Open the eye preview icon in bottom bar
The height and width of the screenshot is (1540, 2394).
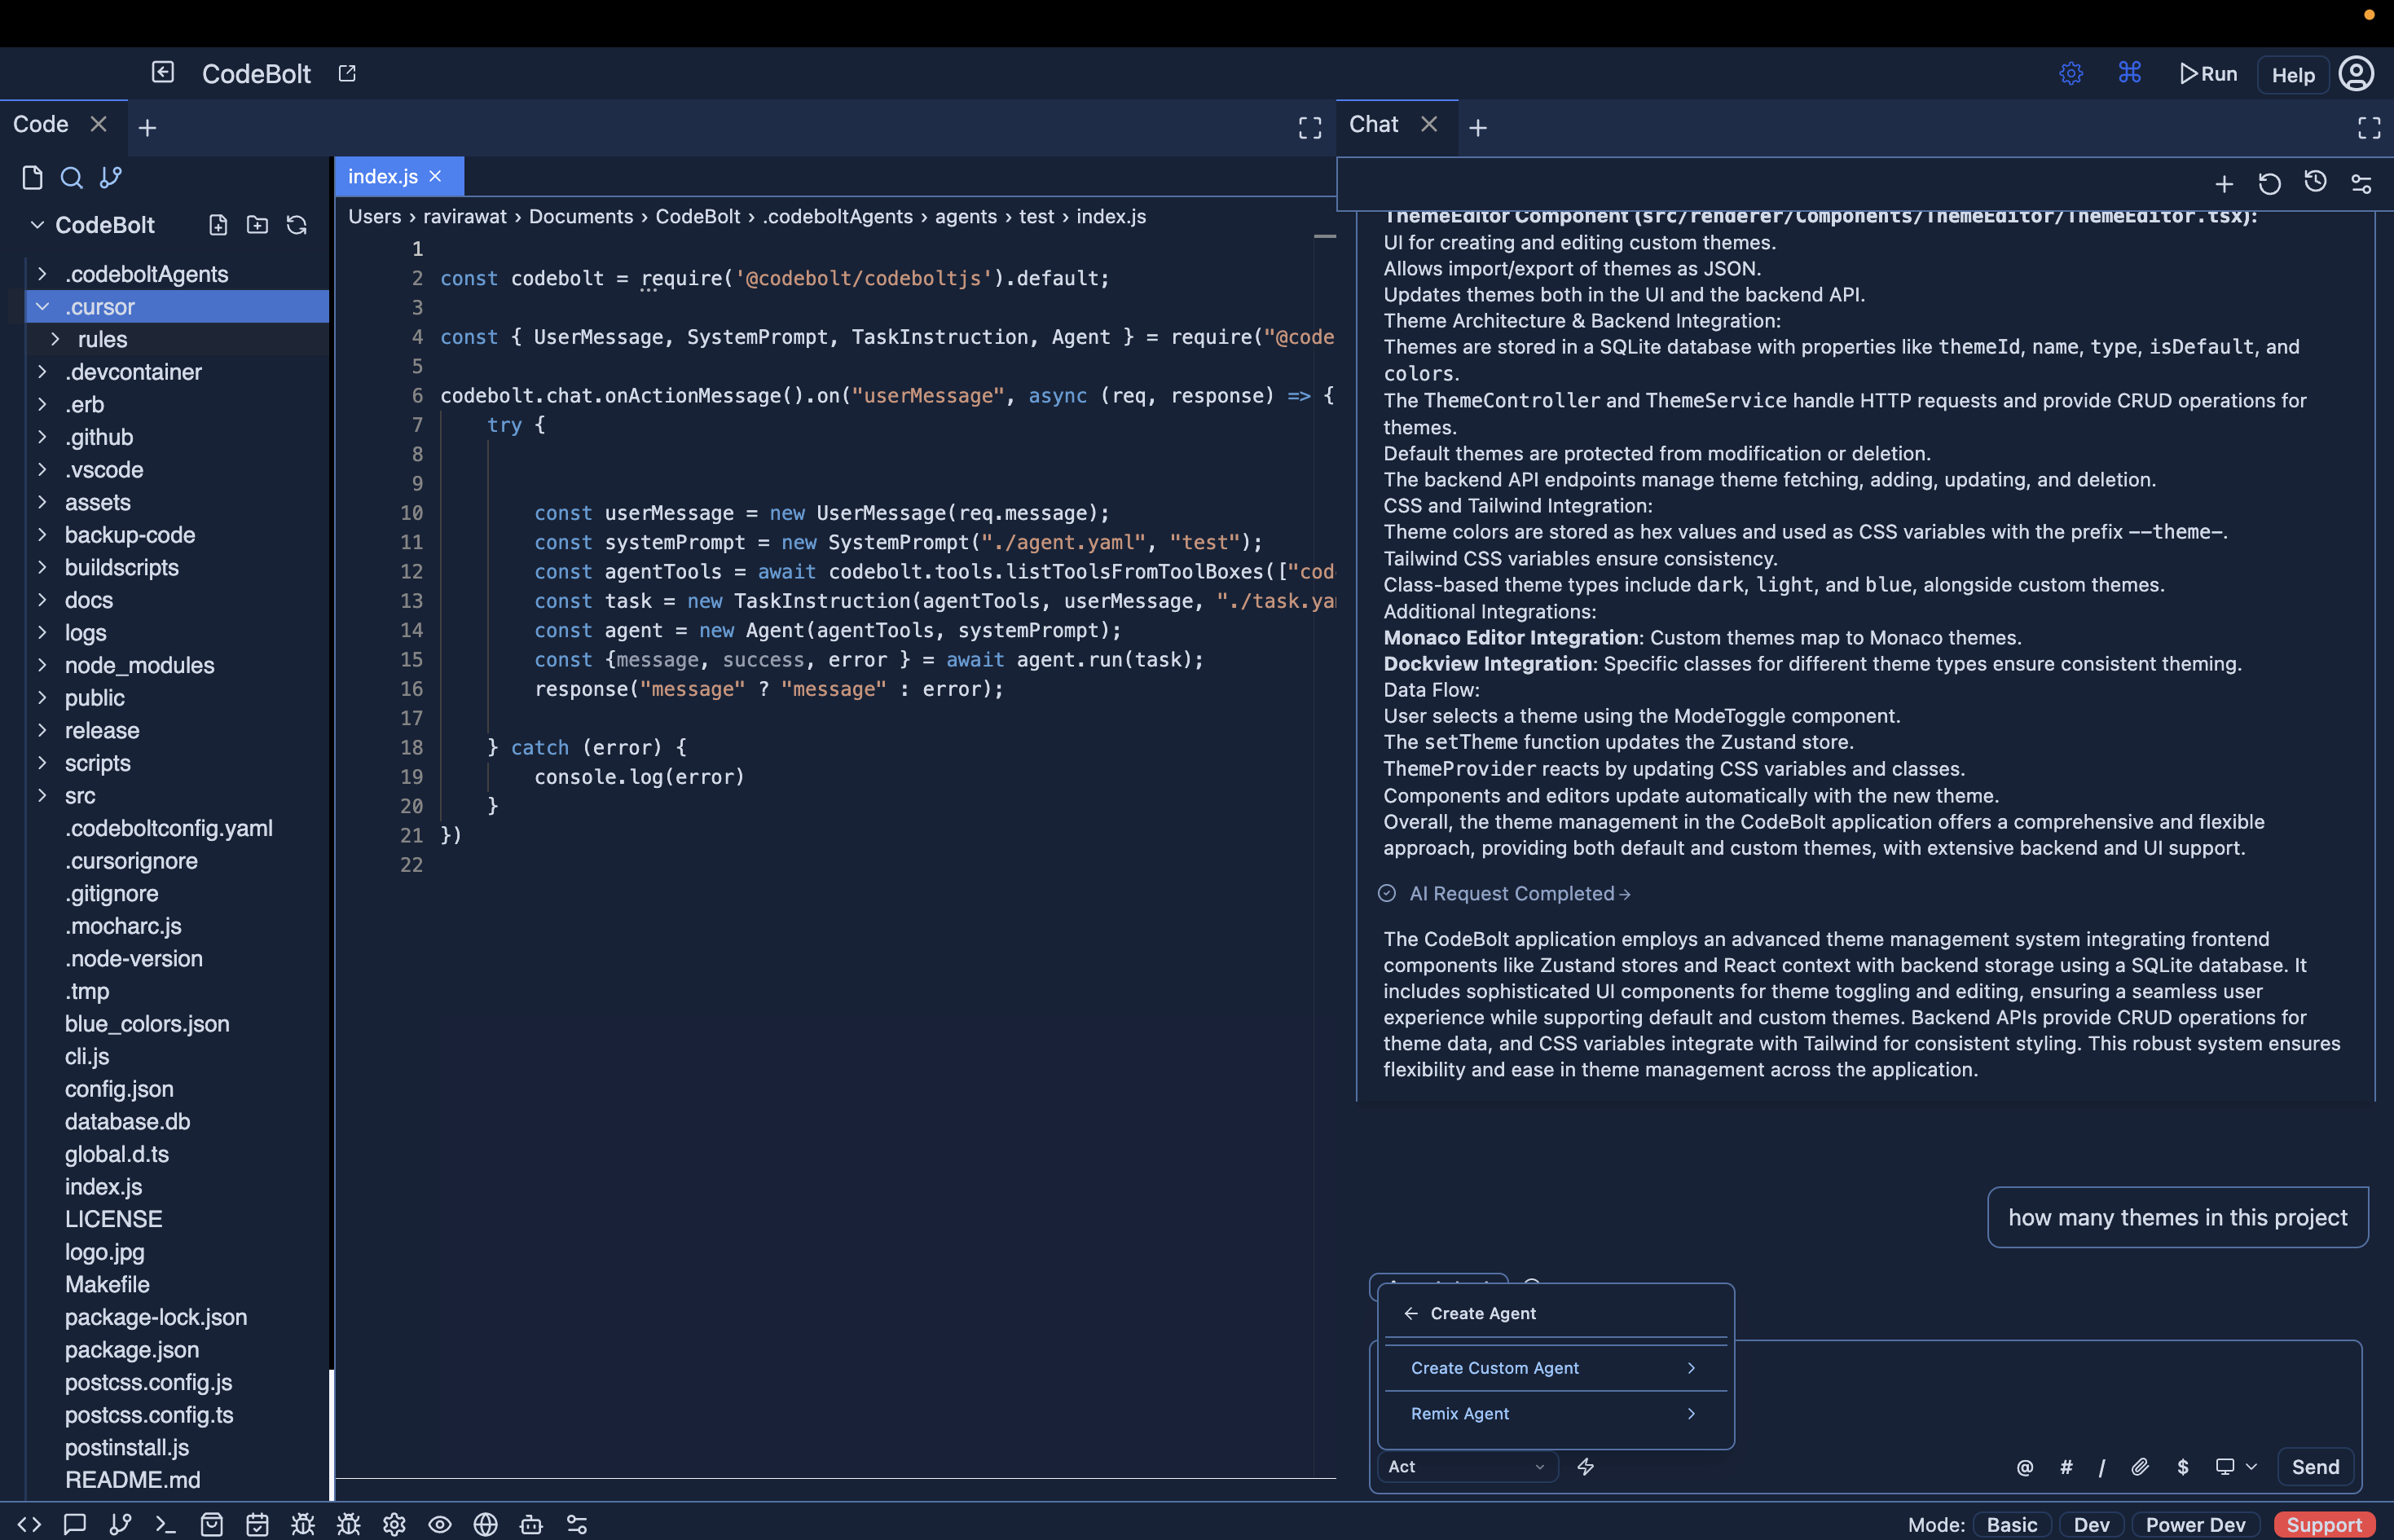[440, 1524]
